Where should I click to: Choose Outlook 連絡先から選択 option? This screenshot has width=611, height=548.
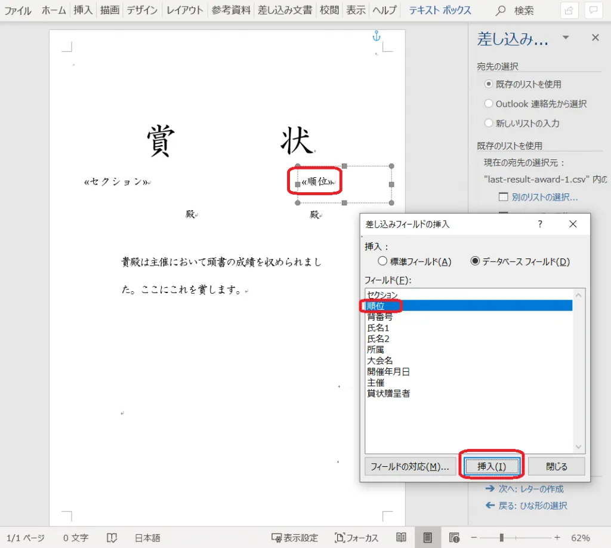click(x=489, y=104)
